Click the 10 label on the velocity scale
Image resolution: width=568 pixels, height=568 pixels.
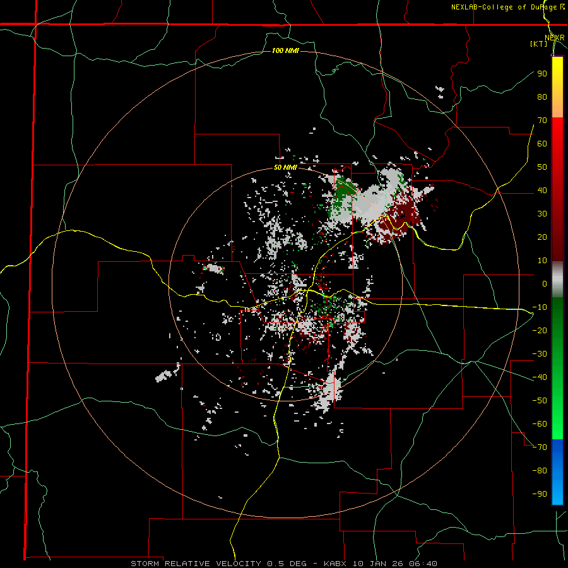pos(542,261)
